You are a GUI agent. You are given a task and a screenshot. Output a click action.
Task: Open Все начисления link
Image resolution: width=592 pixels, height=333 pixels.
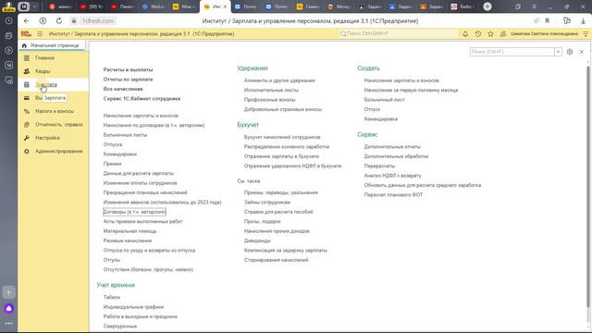[x=123, y=89]
